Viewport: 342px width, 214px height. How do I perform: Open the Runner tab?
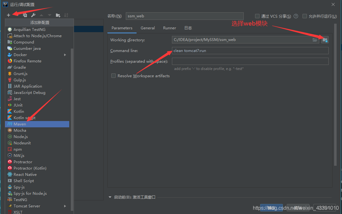pyautogui.click(x=169, y=28)
